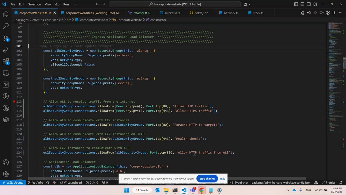Open the cdktf-hs-corp-website breadcrumb

[x=48, y=20]
